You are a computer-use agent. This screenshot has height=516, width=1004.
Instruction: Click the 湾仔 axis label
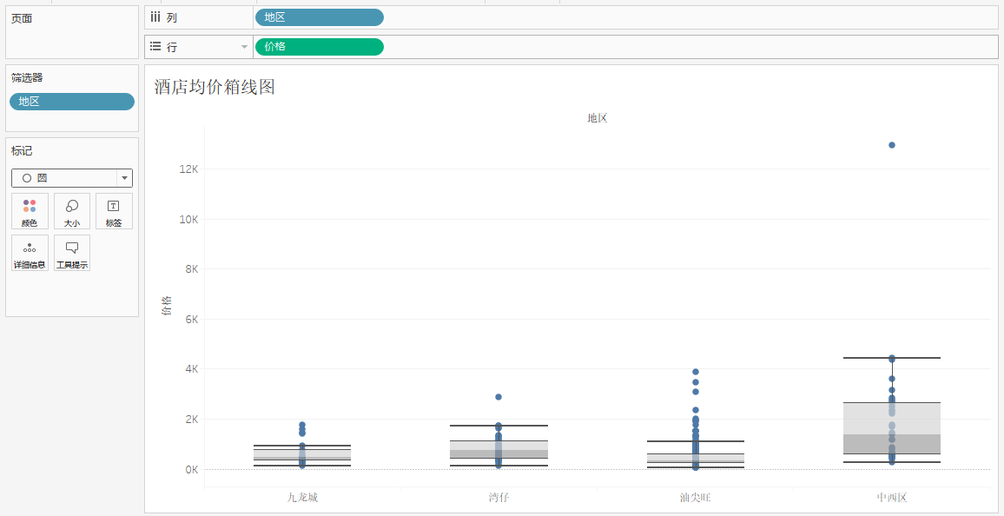click(499, 498)
